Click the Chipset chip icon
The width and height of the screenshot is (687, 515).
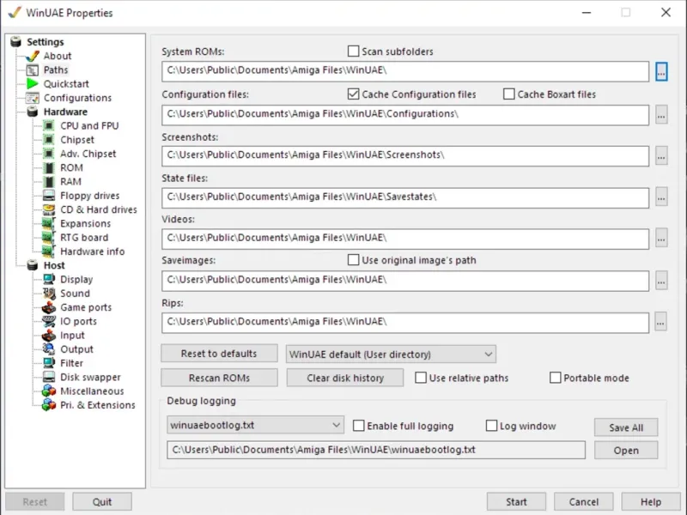click(x=49, y=140)
